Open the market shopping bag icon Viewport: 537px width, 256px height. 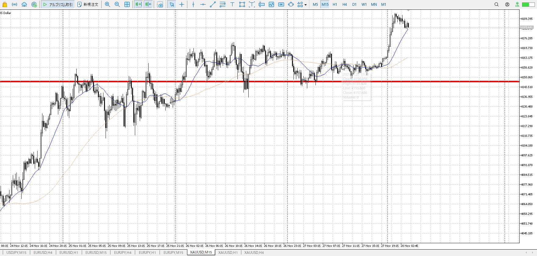pyautogui.click(x=5, y=5)
